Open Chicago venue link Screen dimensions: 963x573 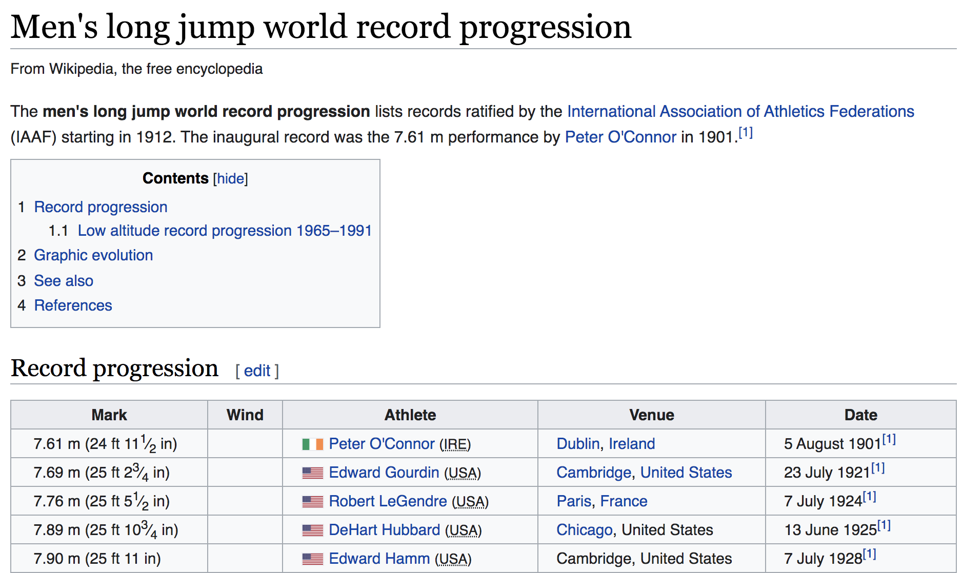tap(585, 530)
